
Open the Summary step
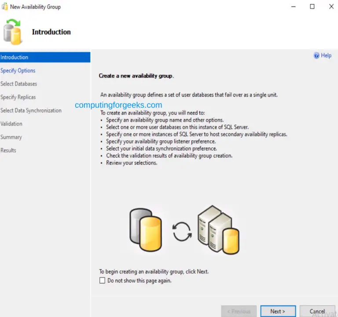[x=11, y=137]
